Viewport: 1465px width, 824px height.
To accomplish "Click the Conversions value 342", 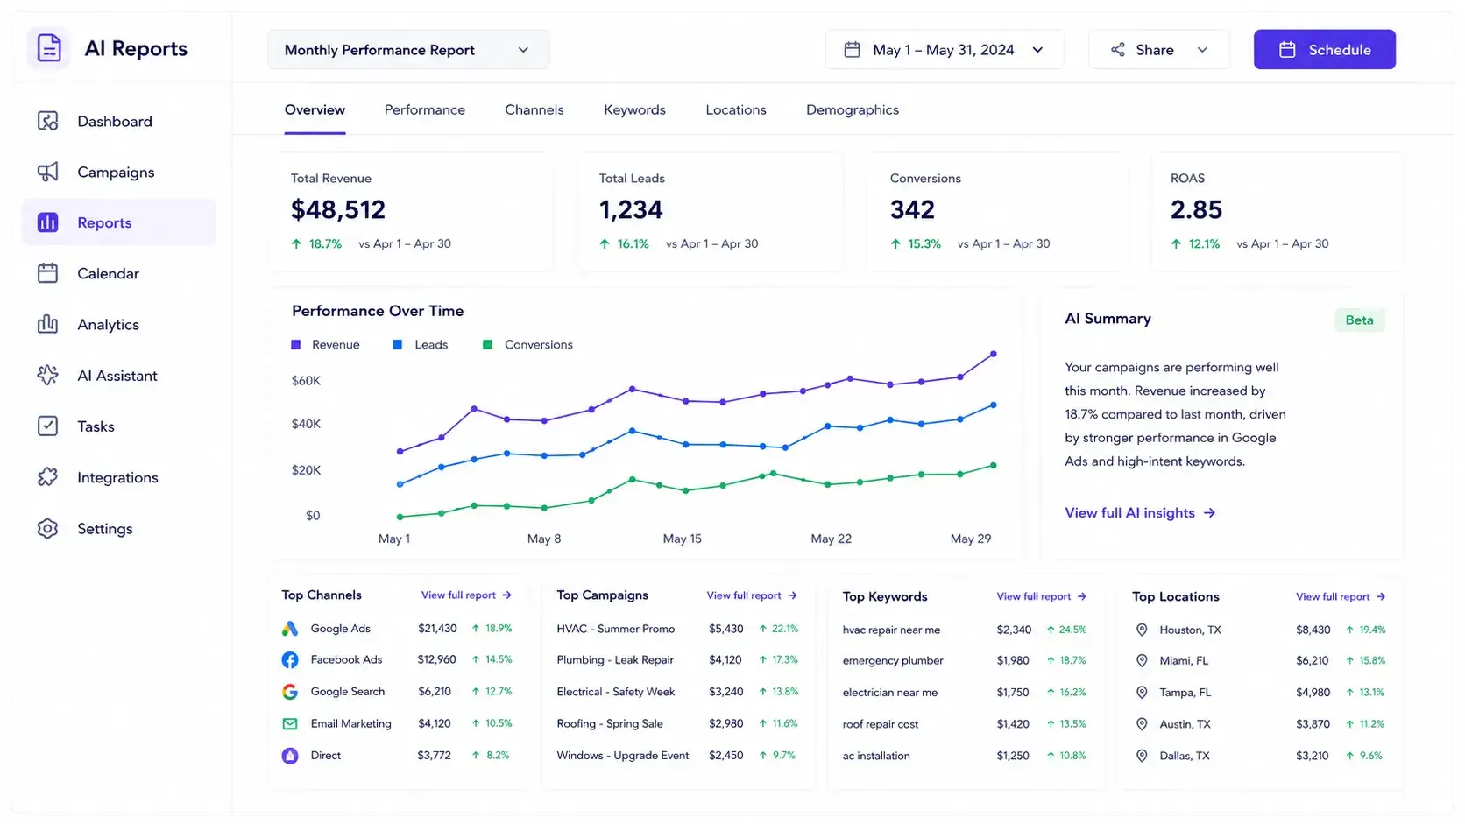I will click(912, 210).
